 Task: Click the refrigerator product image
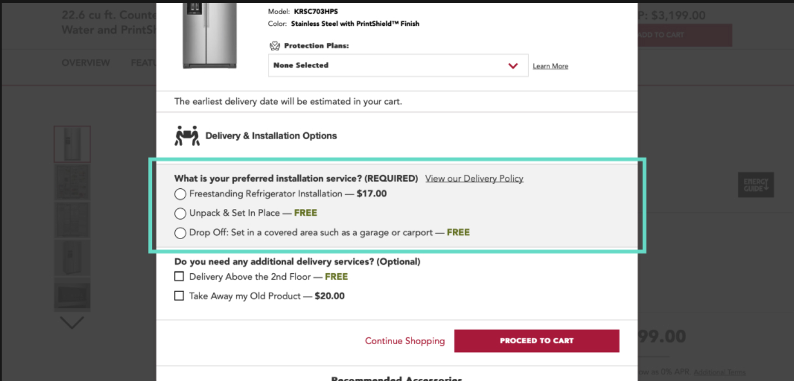point(209,35)
